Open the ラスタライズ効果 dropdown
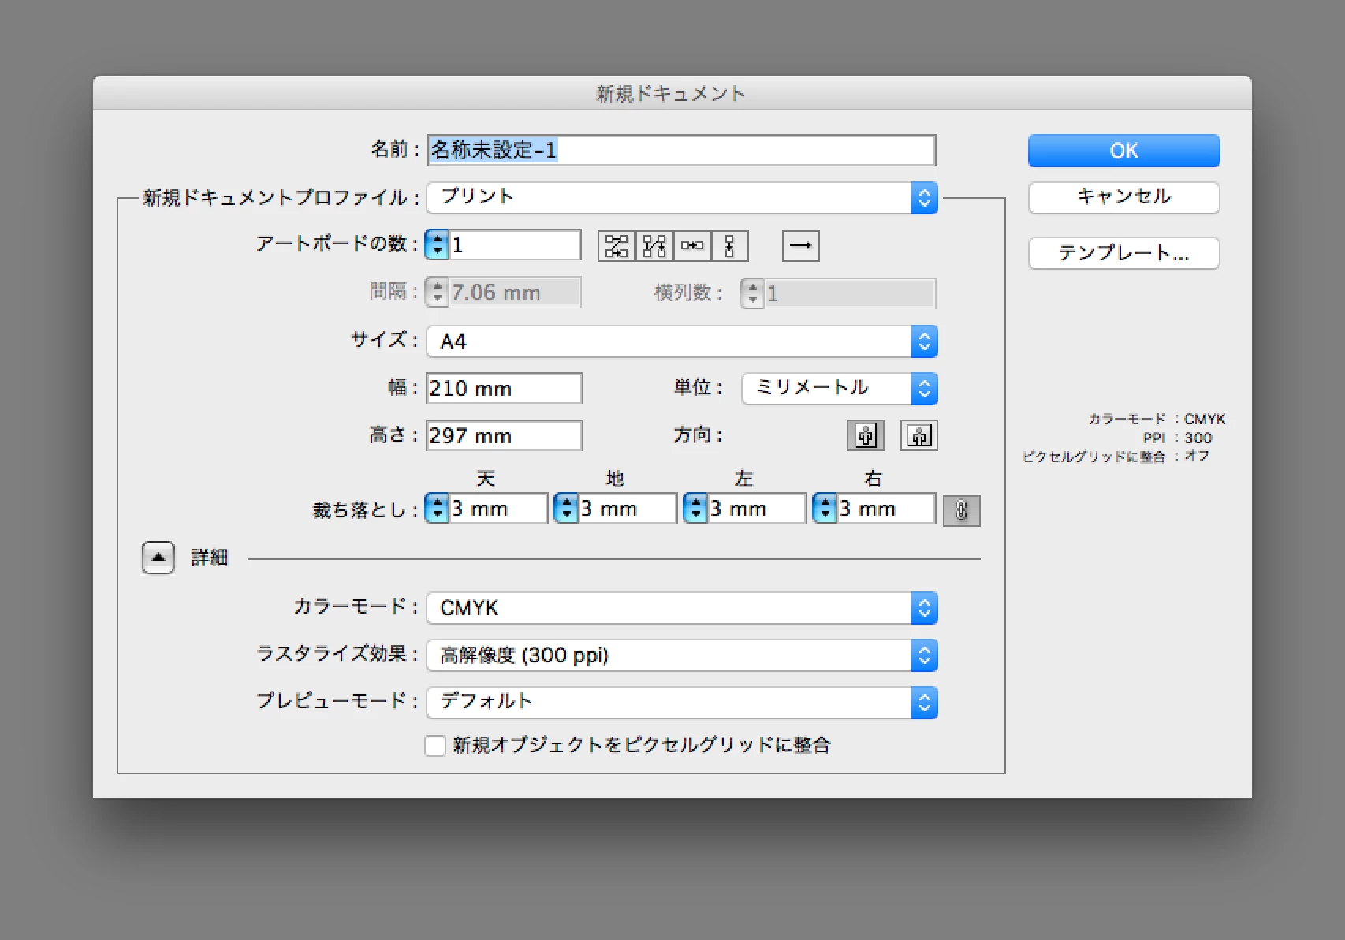The height and width of the screenshot is (940, 1345). [x=682, y=655]
